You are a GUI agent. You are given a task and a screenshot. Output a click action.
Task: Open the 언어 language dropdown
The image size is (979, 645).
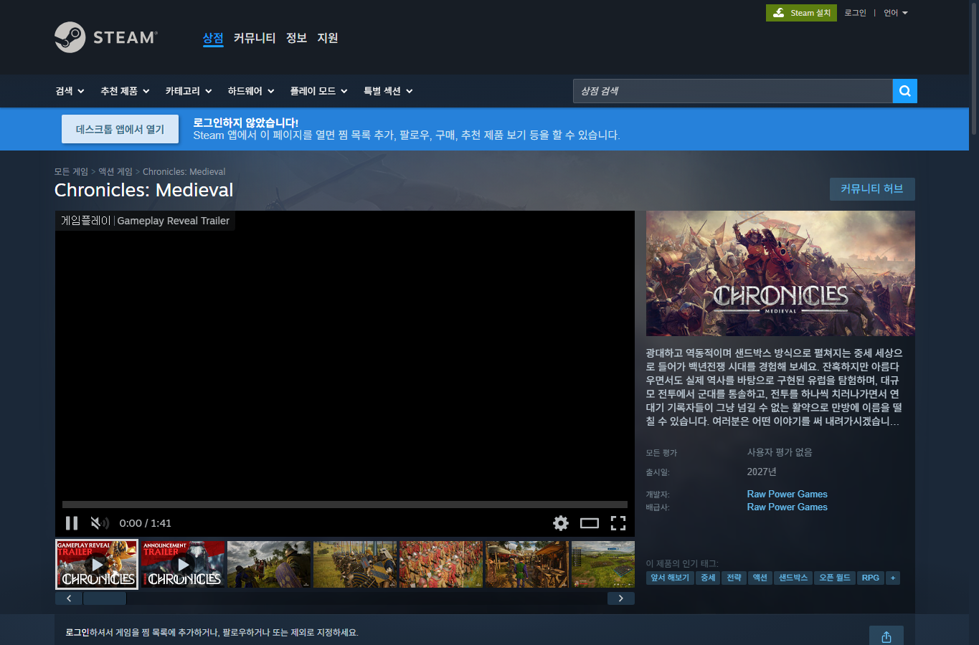coord(896,13)
